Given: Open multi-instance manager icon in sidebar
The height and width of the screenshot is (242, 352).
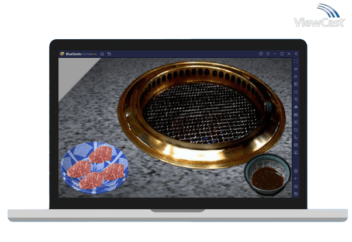Looking at the screenshot, I should tap(296, 137).
